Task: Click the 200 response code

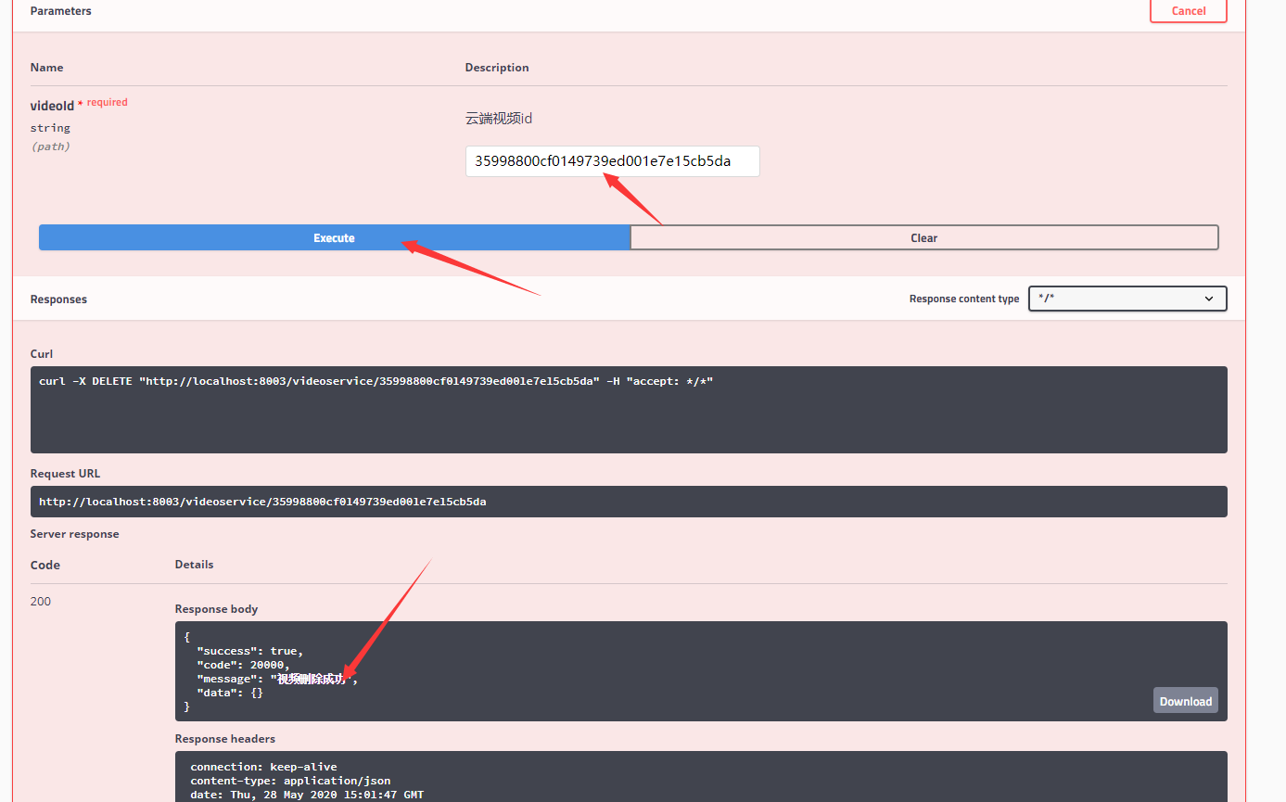Action: coord(41,601)
